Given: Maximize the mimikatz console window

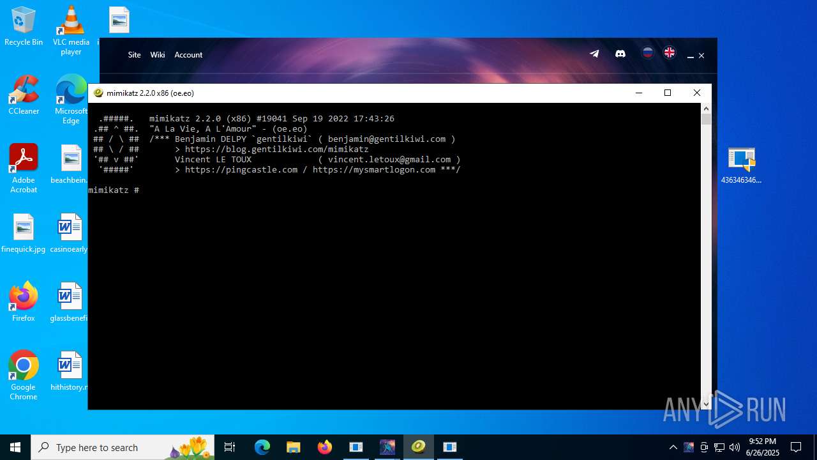Looking at the screenshot, I should (668, 93).
